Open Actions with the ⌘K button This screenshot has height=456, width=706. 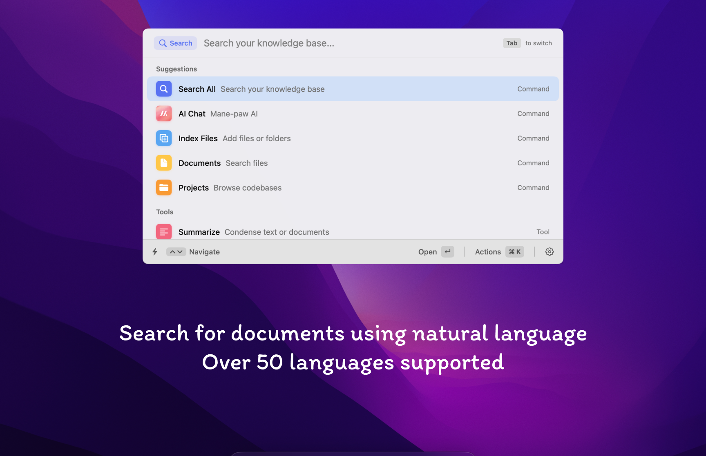(498, 251)
